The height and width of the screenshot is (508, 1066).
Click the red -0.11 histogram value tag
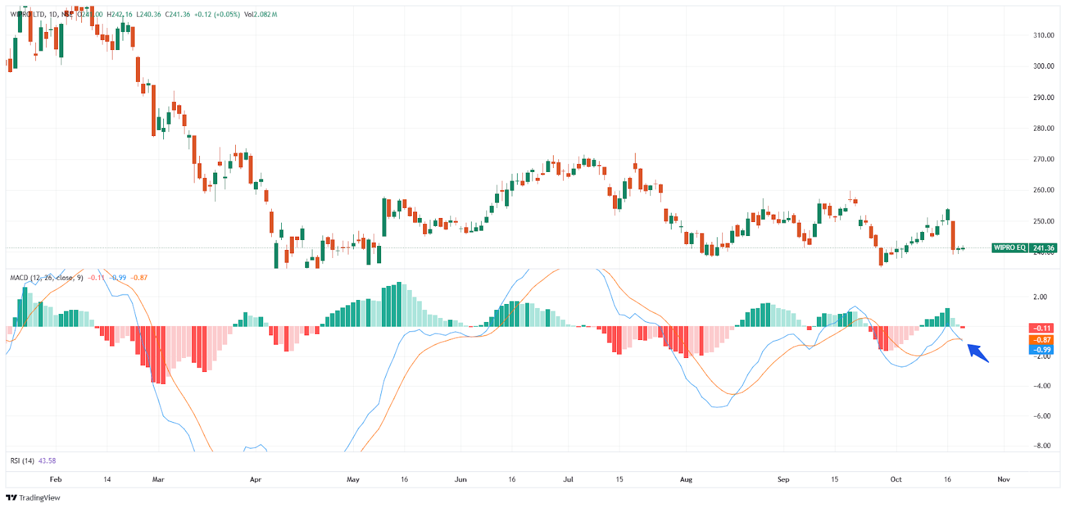pyautogui.click(x=1042, y=328)
